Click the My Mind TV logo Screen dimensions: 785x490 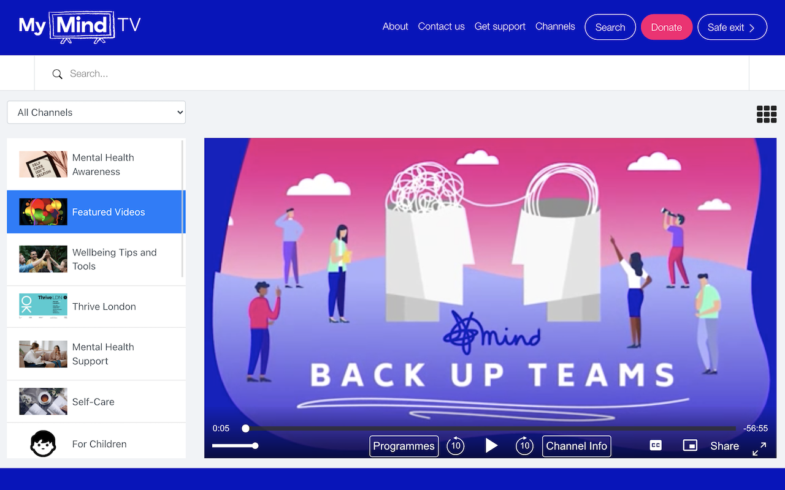pyautogui.click(x=80, y=26)
